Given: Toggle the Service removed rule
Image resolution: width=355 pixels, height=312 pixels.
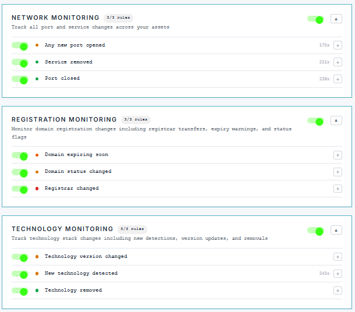Looking at the screenshot, I should 20,62.
